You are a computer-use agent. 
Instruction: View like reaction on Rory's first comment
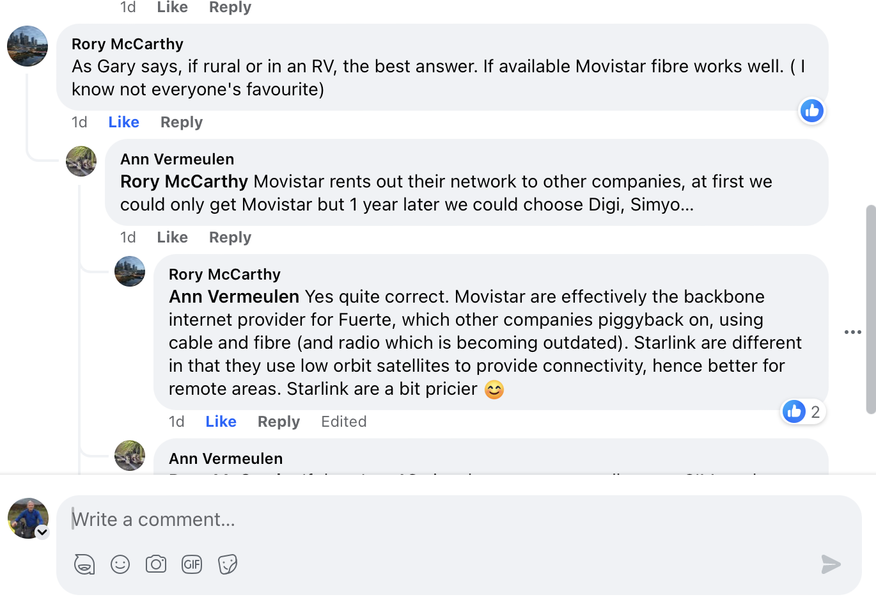(x=812, y=111)
